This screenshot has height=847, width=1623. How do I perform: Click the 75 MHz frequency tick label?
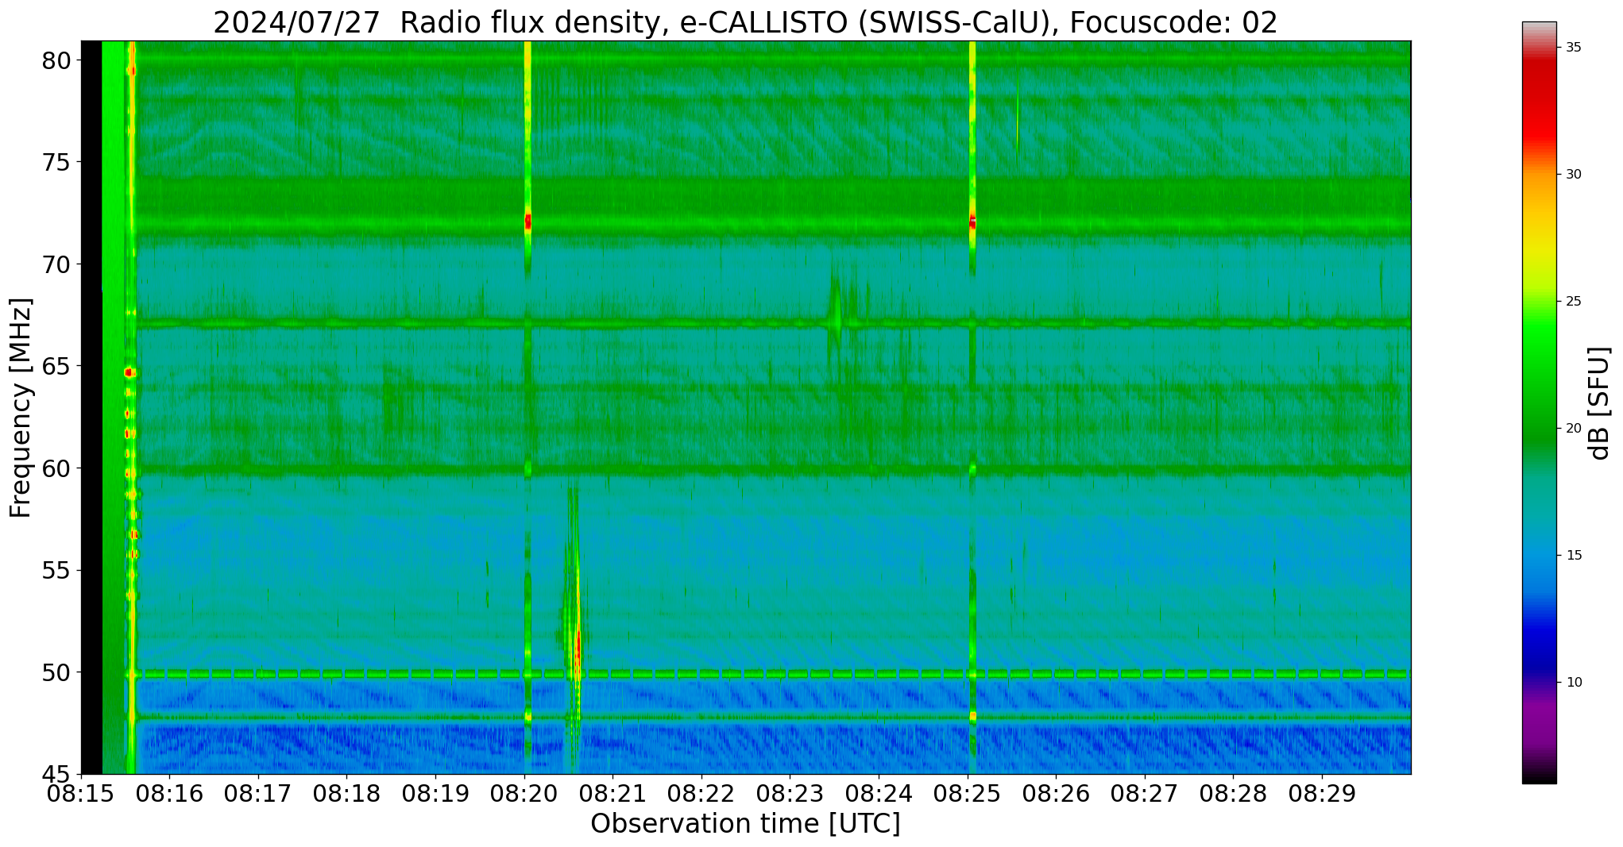(x=56, y=163)
